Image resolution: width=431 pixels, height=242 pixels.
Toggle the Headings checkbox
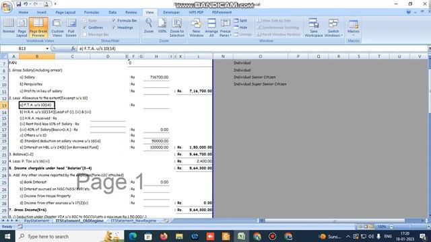click(114, 28)
